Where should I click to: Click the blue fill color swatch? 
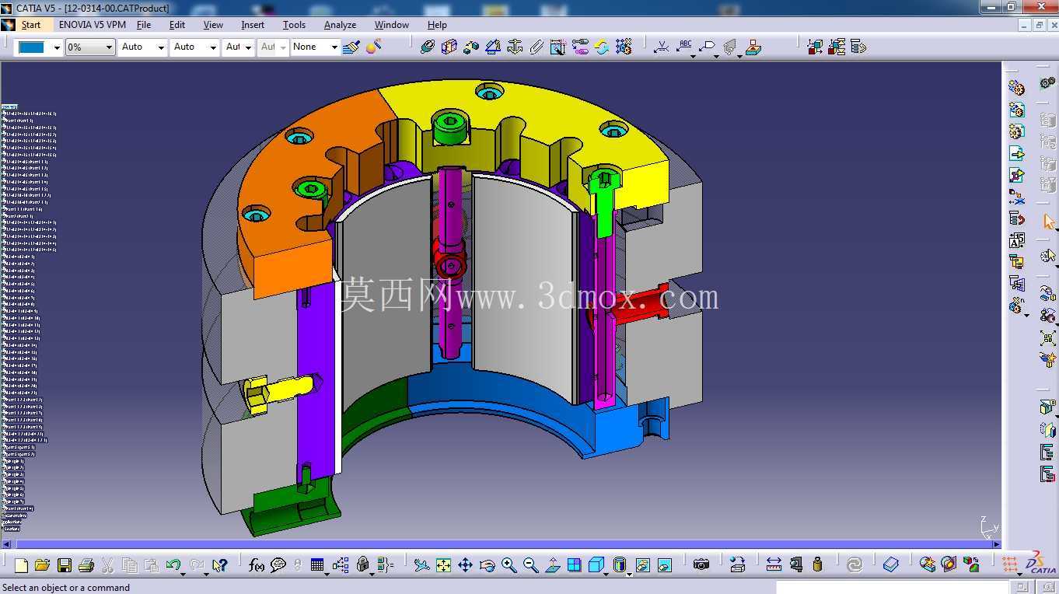[32, 47]
